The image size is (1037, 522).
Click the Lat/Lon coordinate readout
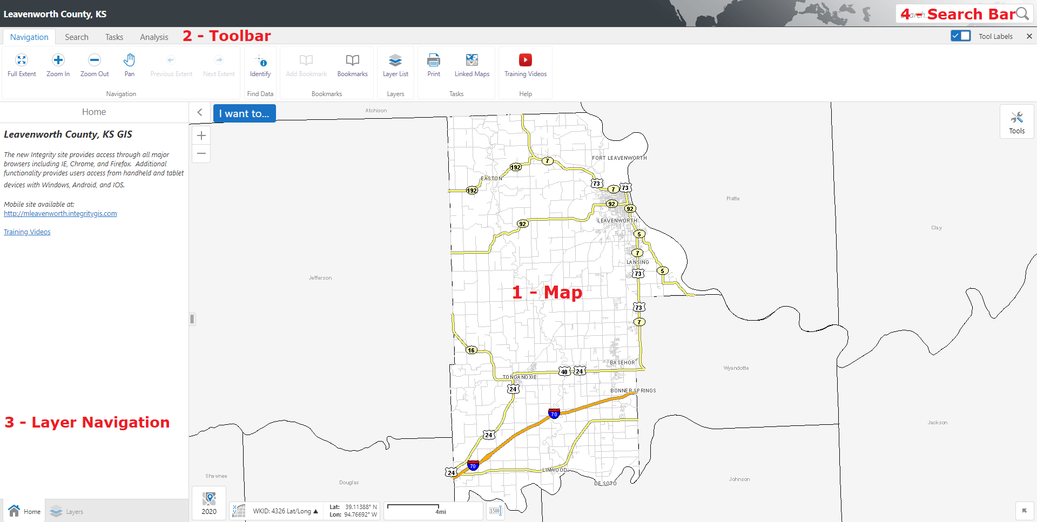coord(353,511)
